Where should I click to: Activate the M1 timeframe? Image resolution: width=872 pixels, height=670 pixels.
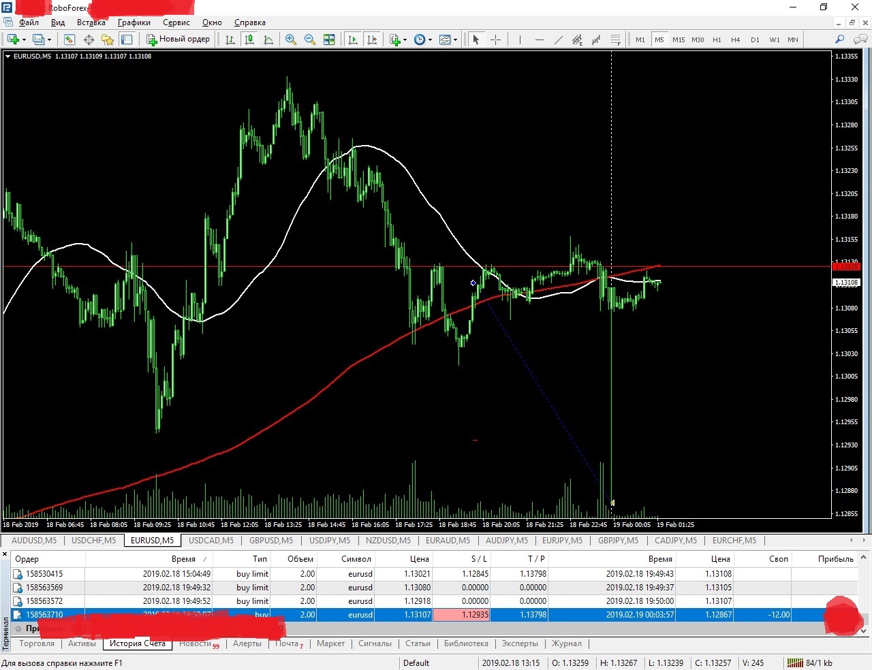pyautogui.click(x=640, y=39)
